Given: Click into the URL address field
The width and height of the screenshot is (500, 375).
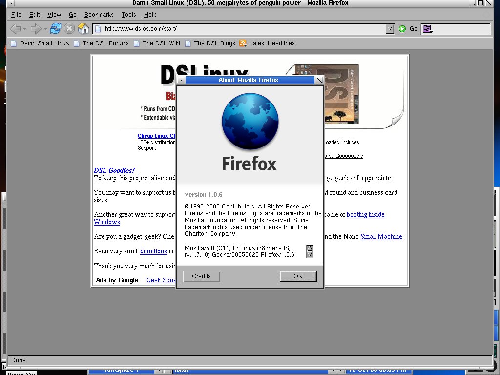Looking at the screenshot, I should point(244,29).
